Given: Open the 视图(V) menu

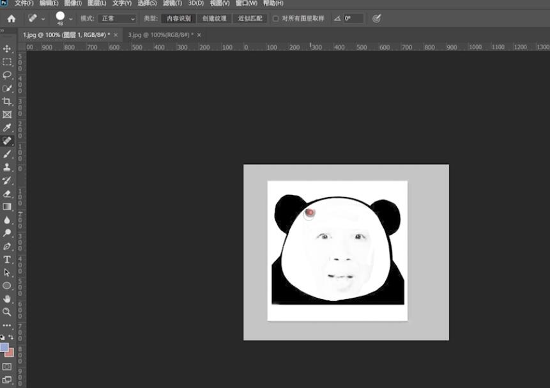Looking at the screenshot, I should pyautogui.click(x=220, y=3).
